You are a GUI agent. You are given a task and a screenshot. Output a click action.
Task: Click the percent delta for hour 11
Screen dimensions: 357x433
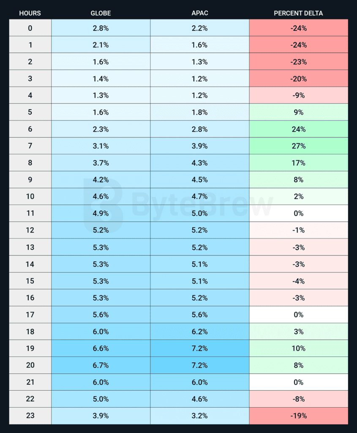pyautogui.click(x=298, y=214)
